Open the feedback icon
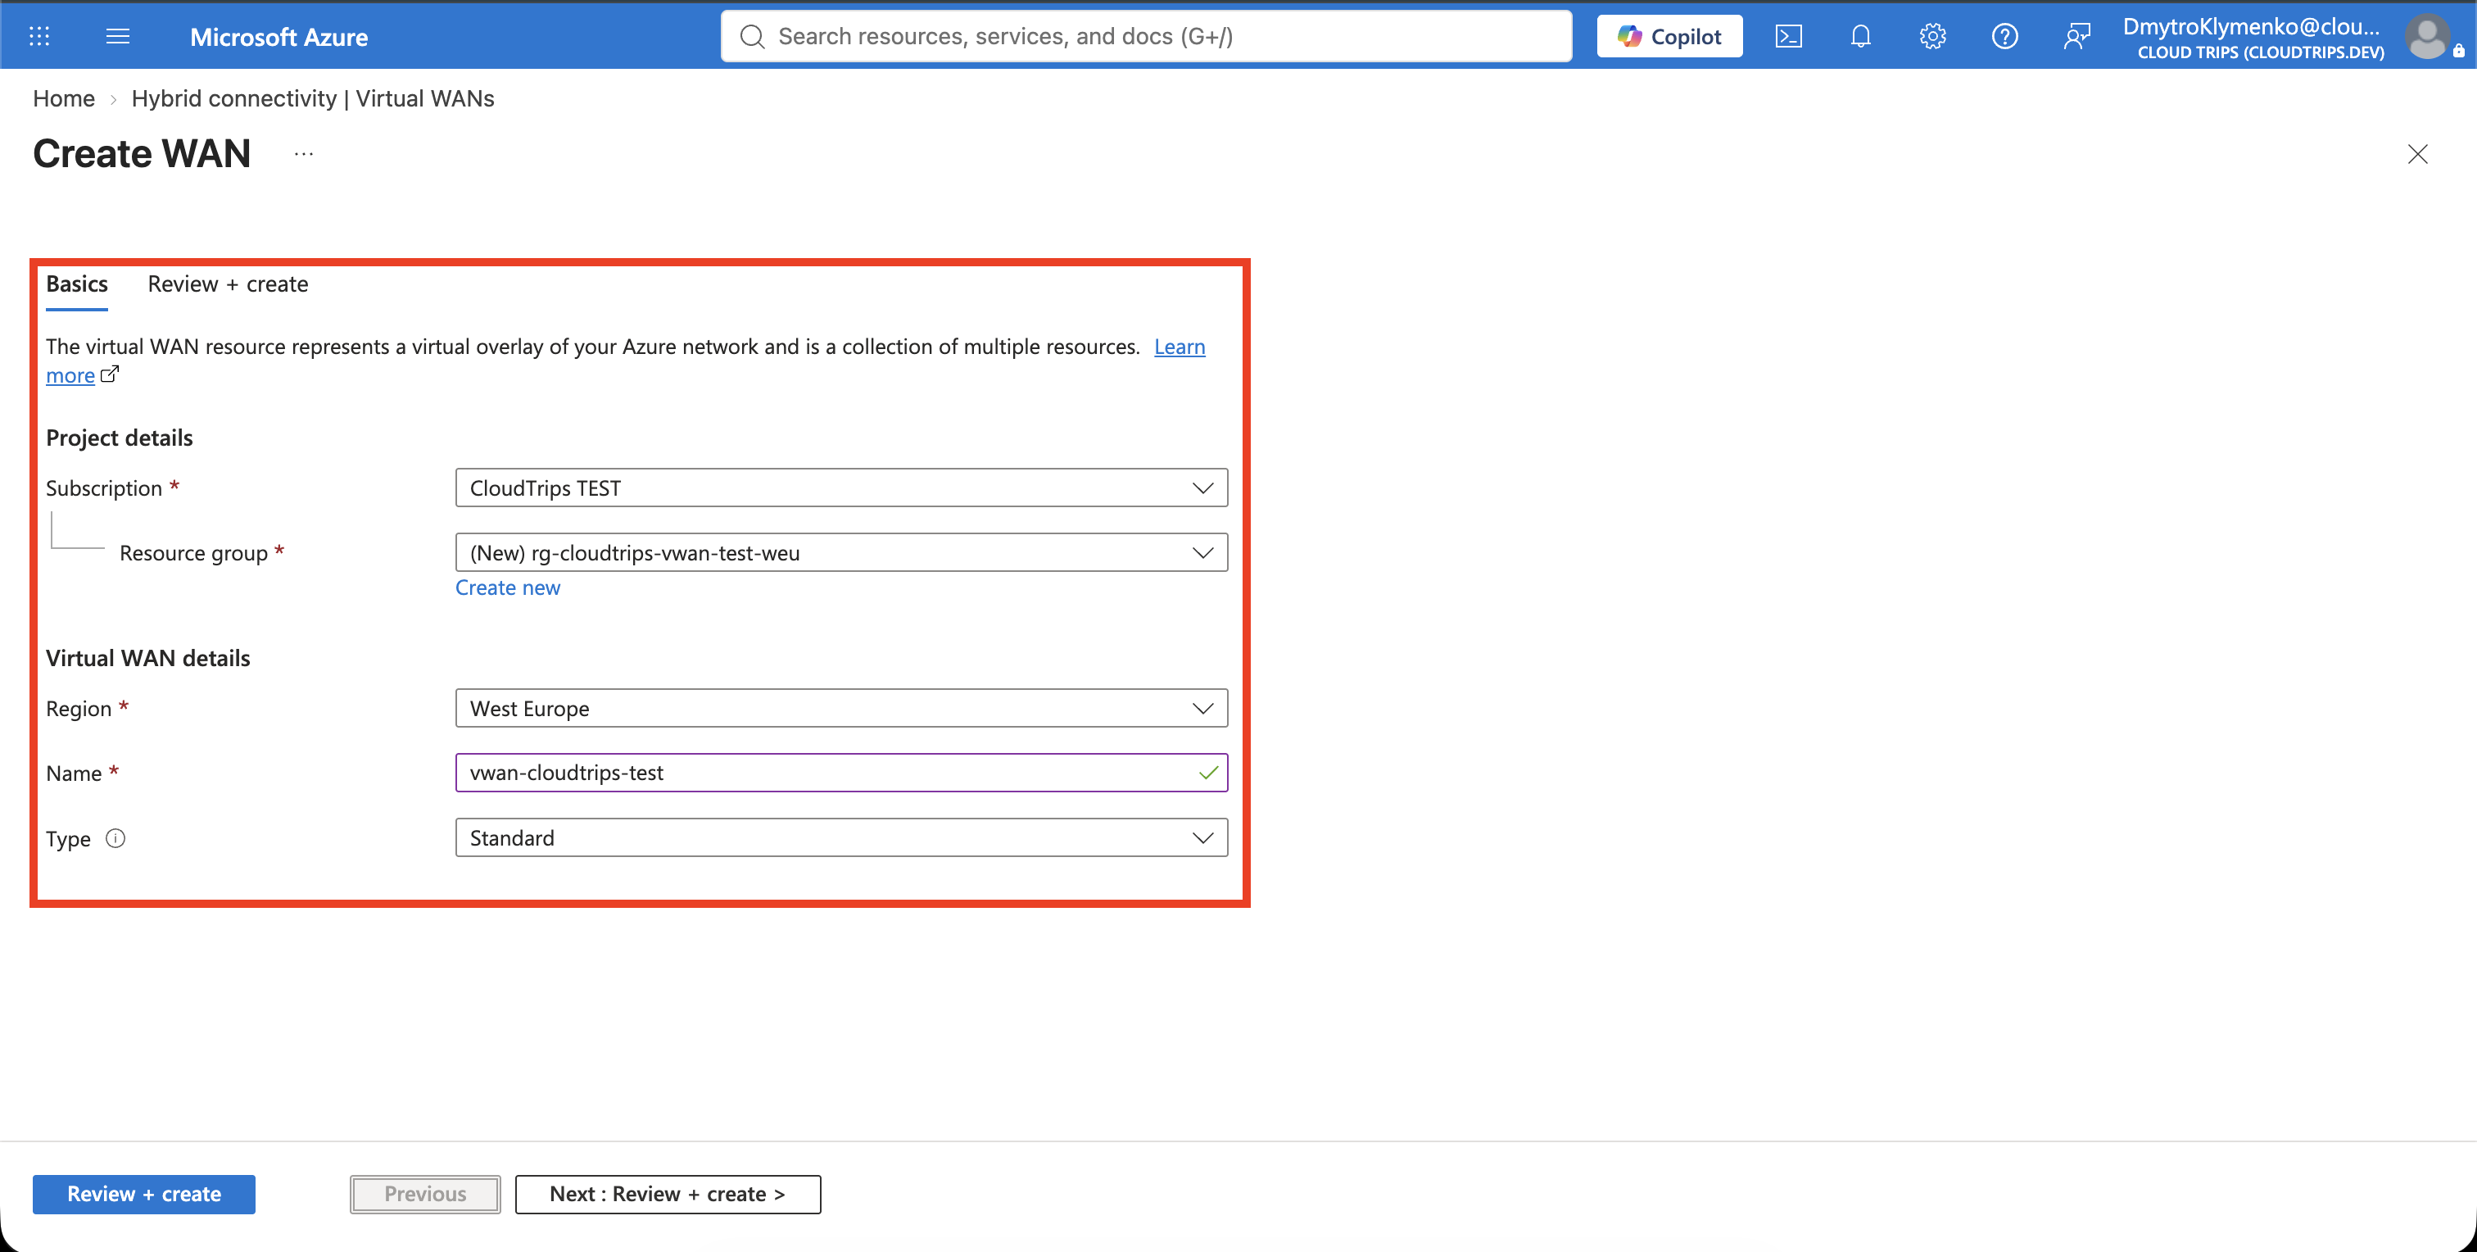This screenshot has height=1252, width=2477. [x=2077, y=37]
